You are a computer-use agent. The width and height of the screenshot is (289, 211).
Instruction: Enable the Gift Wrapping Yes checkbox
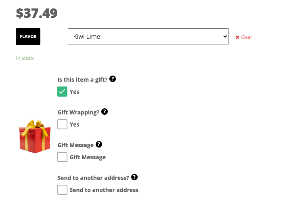[x=62, y=124]
